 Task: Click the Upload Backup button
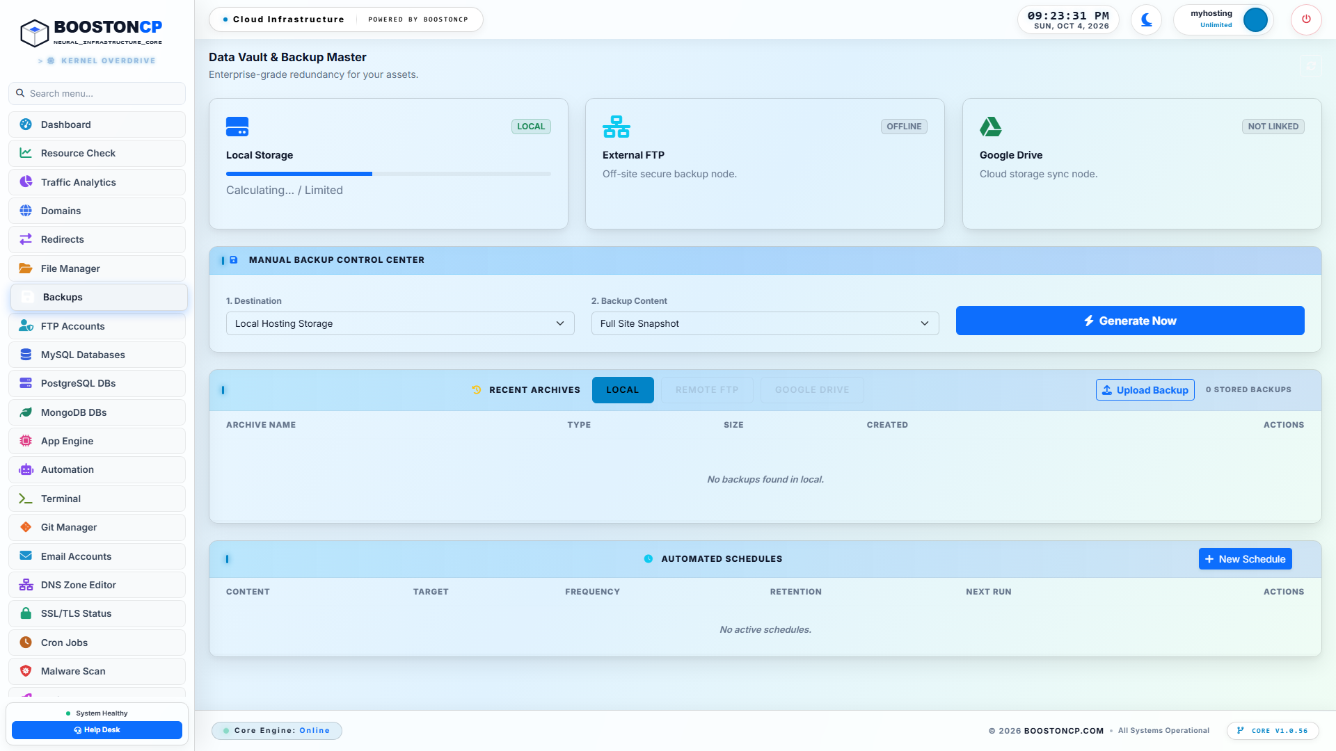click(x=1145, y=390)
